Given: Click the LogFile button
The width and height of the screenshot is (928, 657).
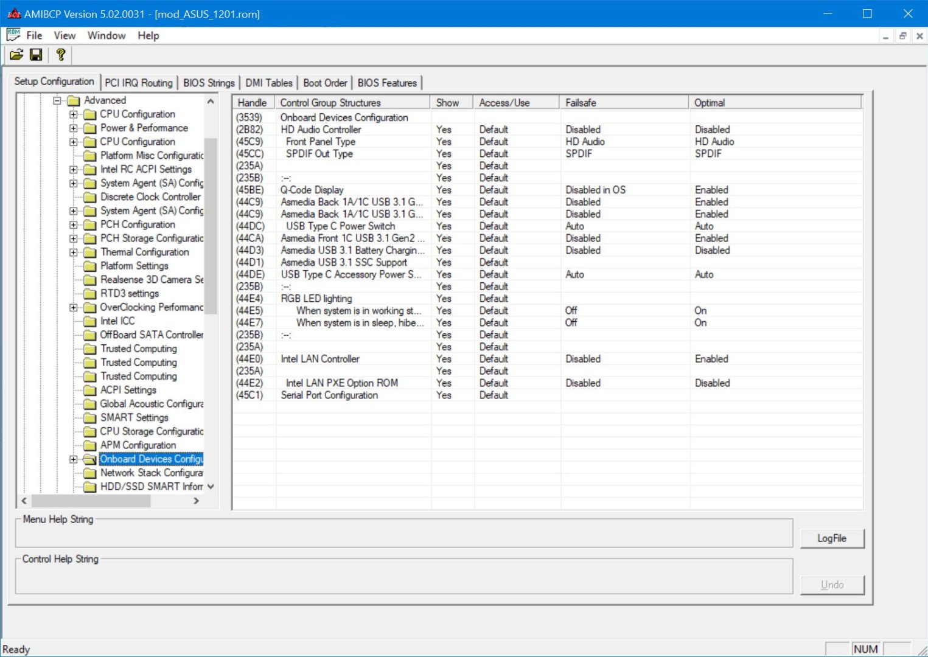Looking at the screenshot, I should pyautogui.click(x=831, y=538).
